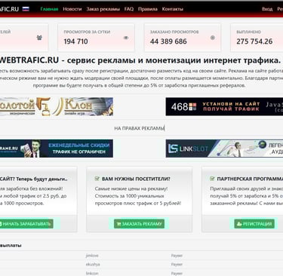283x276 pixels.
Task: Click username ekushya in payouts table
Action: coord(93,265)
